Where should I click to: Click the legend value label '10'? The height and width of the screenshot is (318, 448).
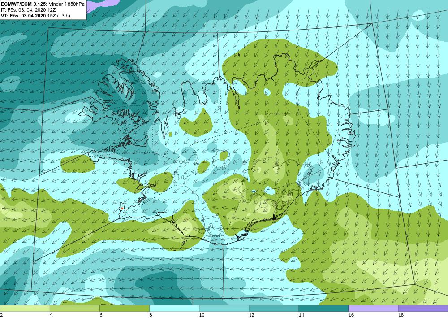[x=202, y=315]
